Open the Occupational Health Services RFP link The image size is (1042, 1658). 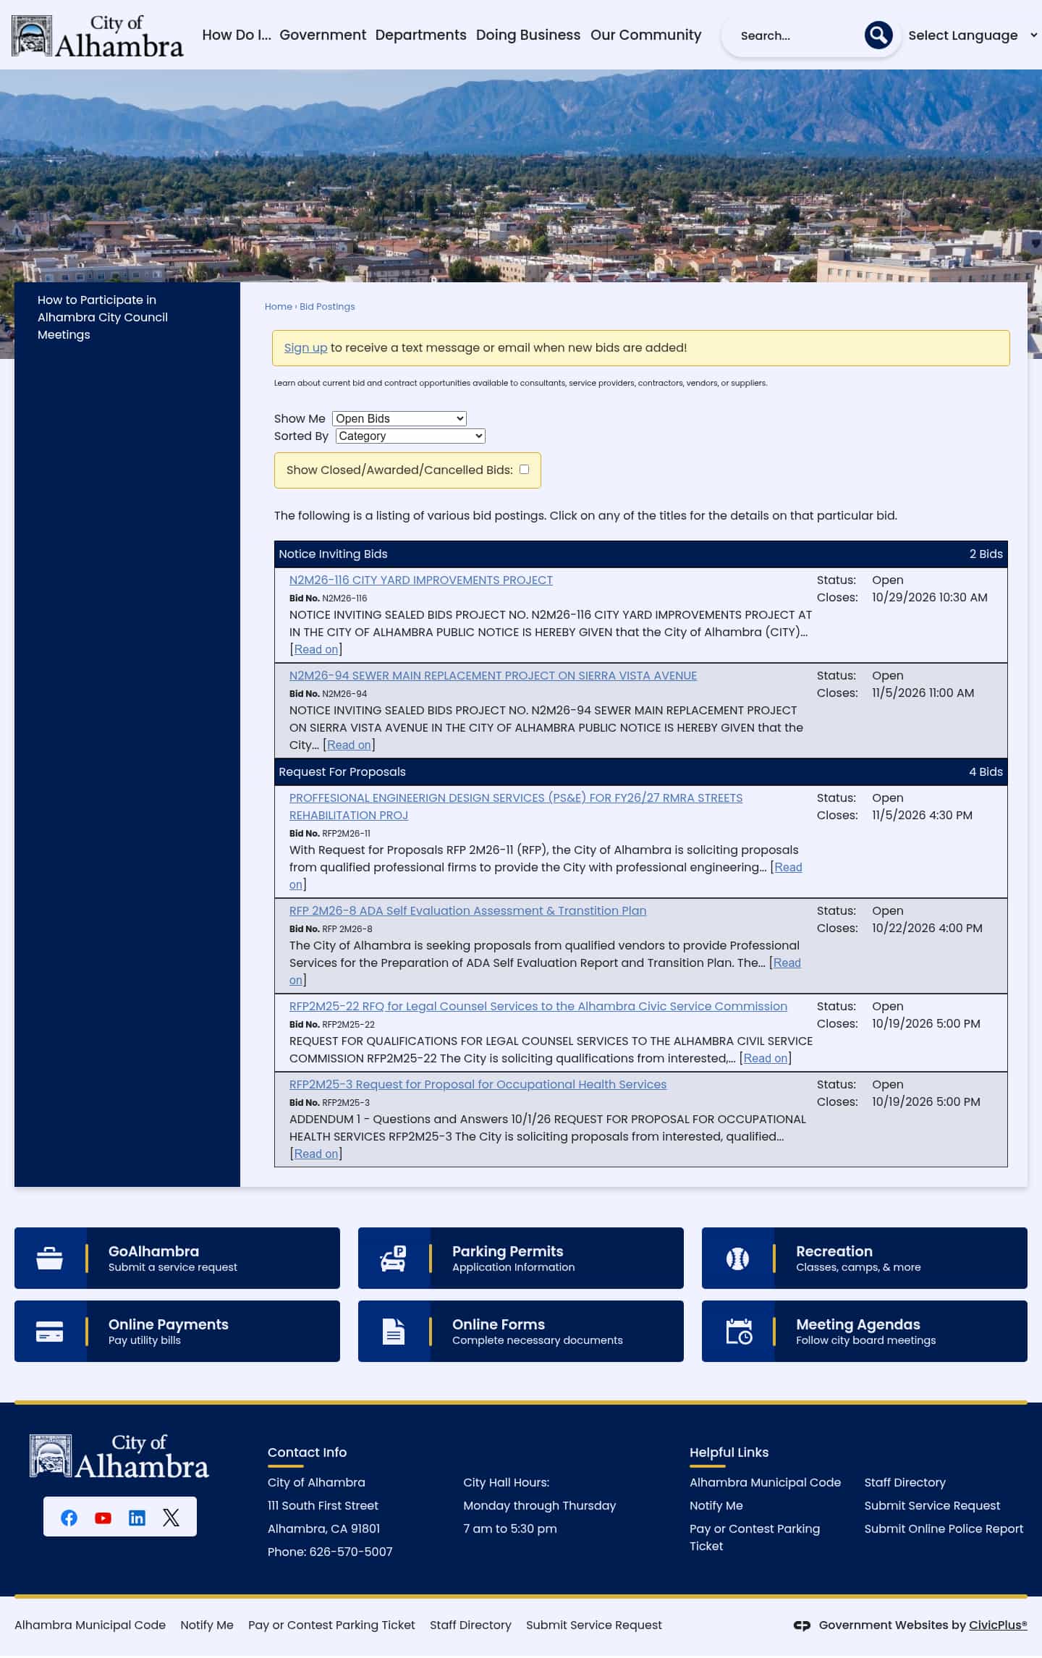(x=478, y=1084)
